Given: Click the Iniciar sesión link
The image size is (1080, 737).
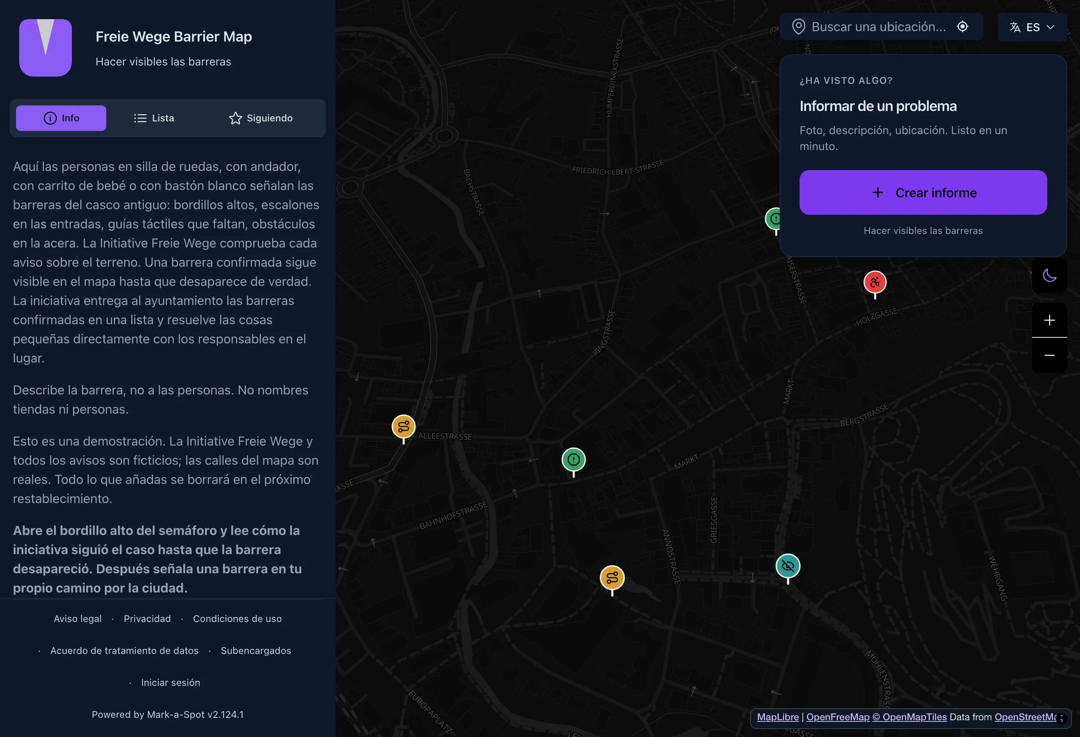Looking at the screenshot, I should coord(171,683).
